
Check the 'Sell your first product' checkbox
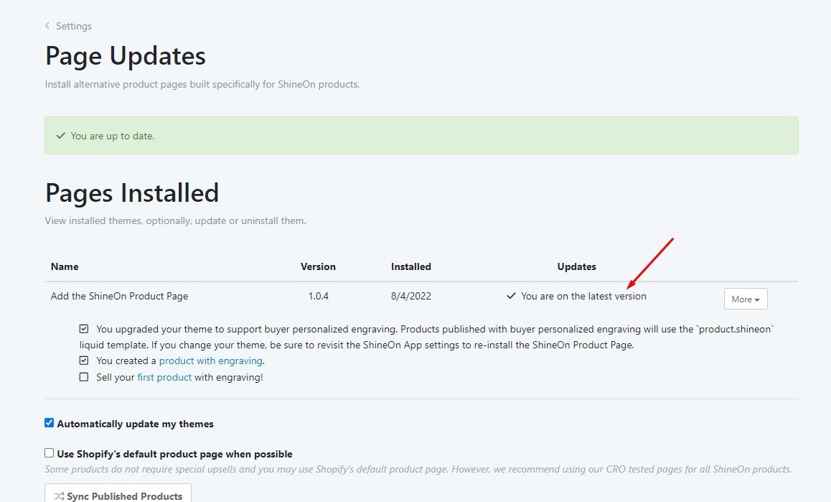84,377
